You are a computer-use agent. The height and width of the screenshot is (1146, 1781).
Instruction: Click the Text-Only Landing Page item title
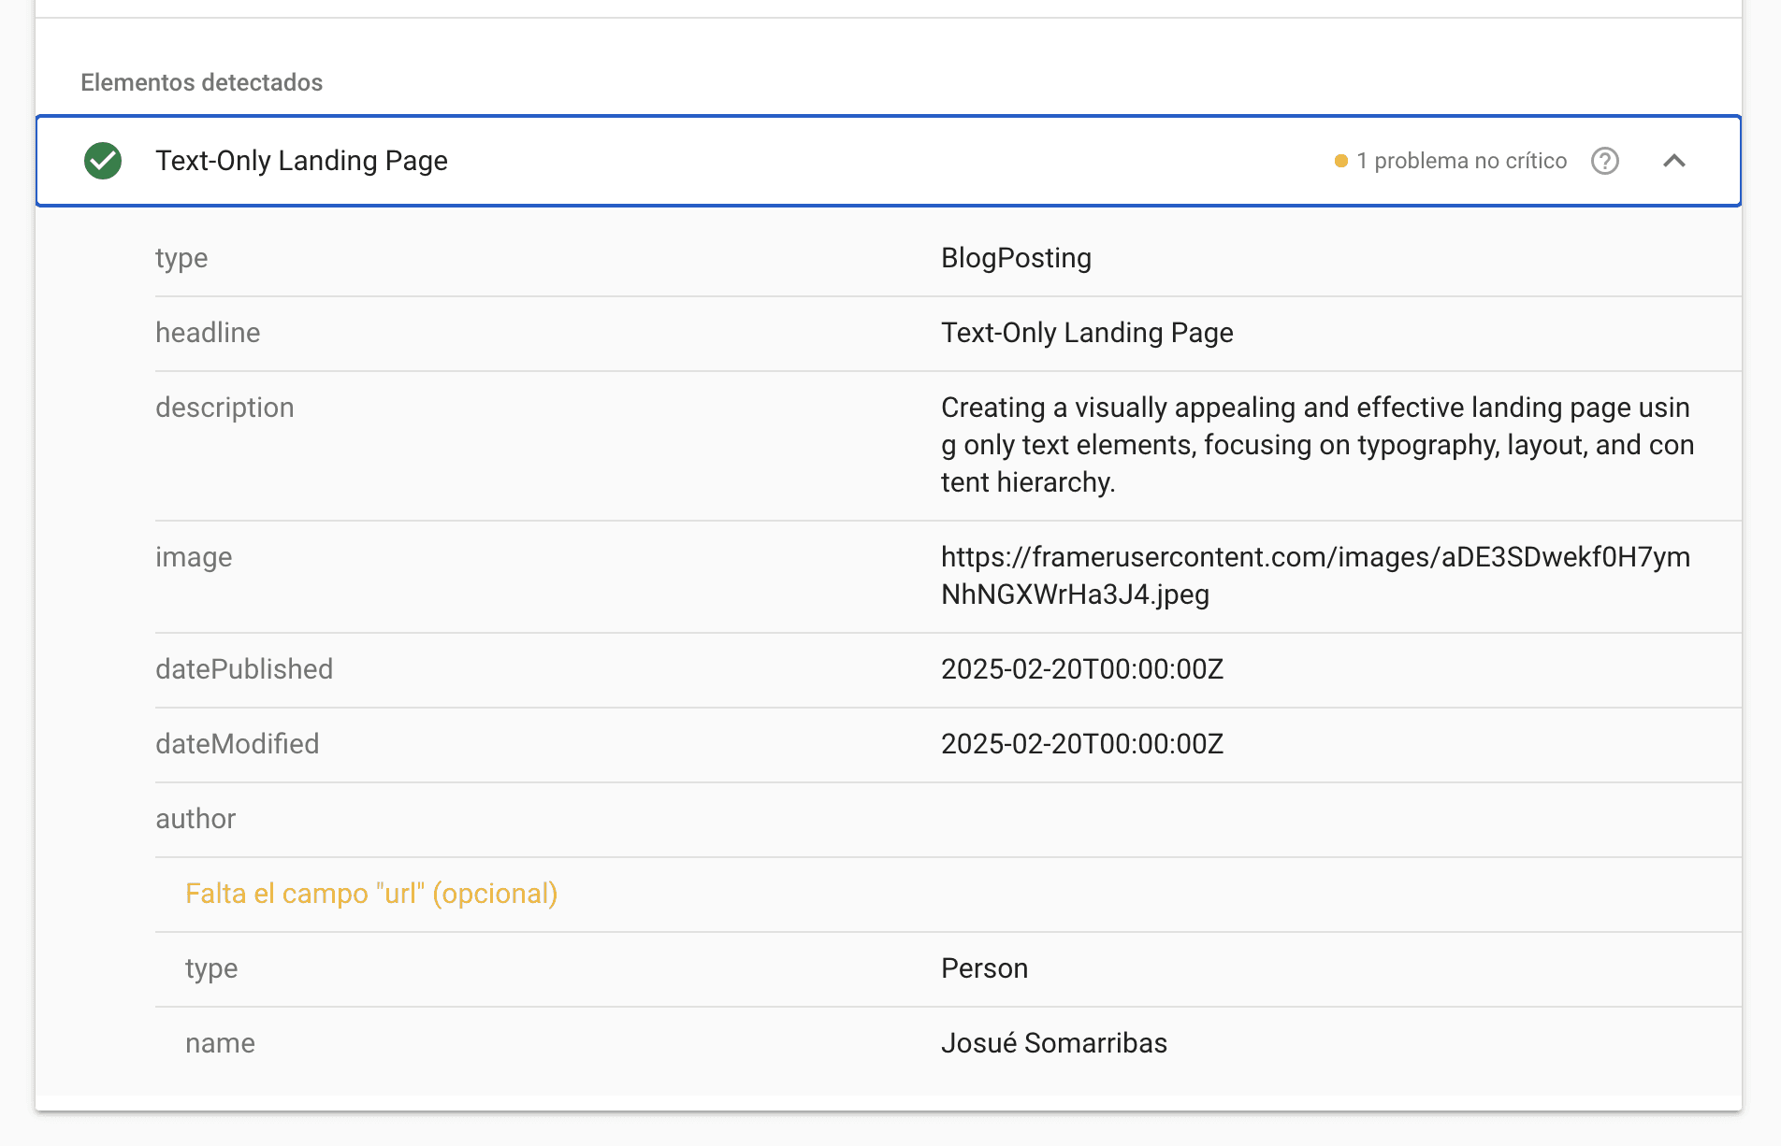tap(301, 161)
